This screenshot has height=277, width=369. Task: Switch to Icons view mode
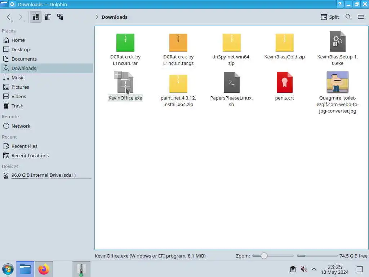pyautogui.click(x=36, y=17)
